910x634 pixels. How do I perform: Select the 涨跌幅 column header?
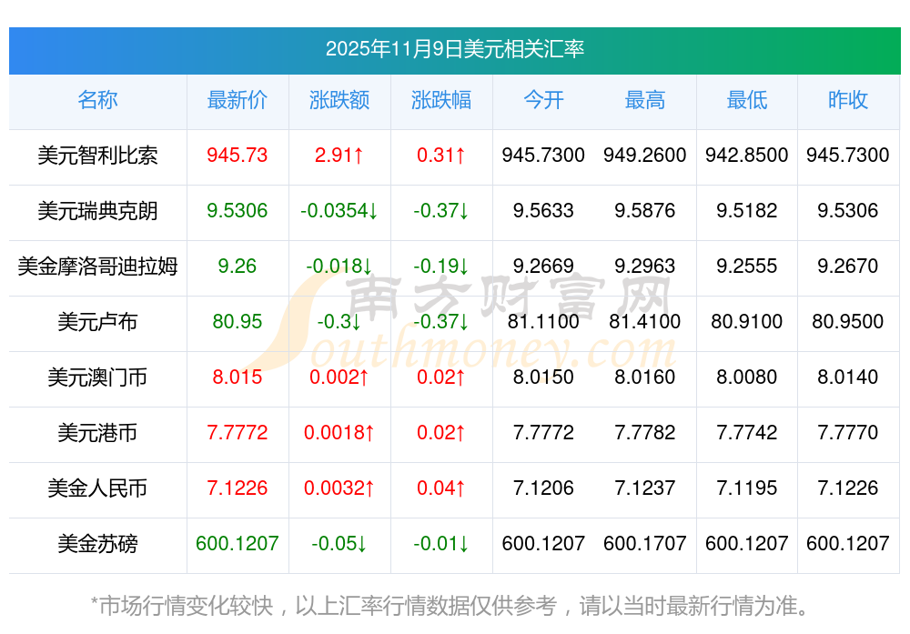coord(440,100)
